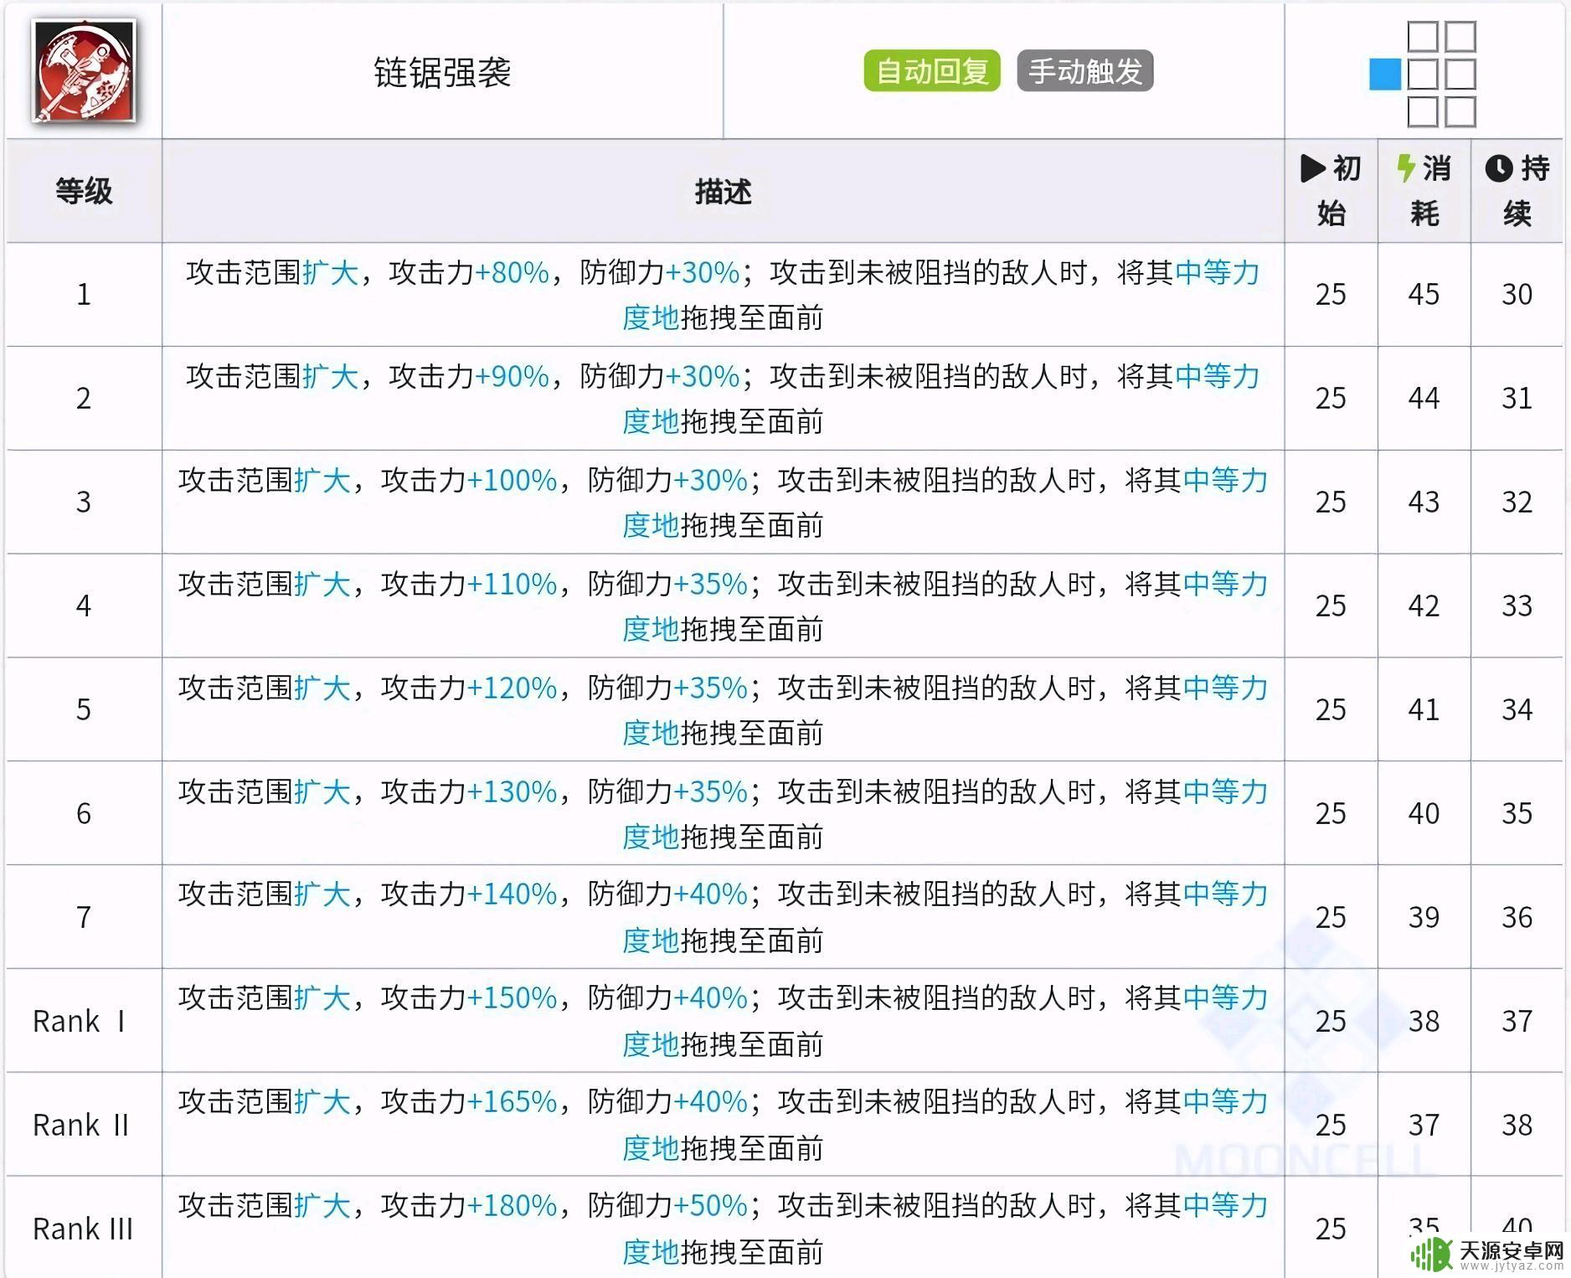Click the cost value 39 in level 7

[1424, 918]
